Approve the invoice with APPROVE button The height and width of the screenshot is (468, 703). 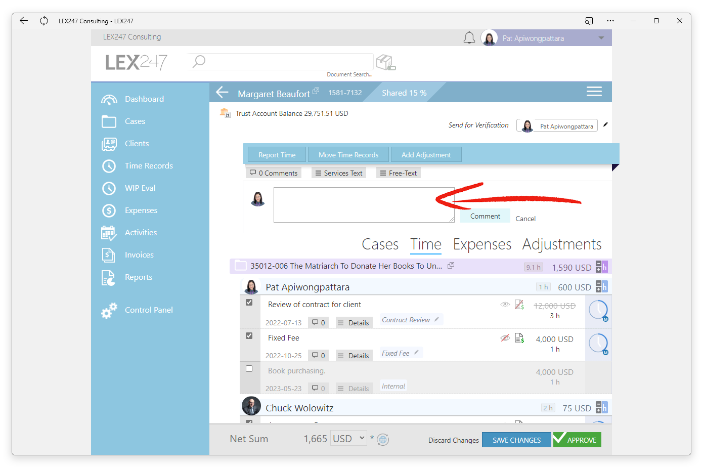[577, 440]
